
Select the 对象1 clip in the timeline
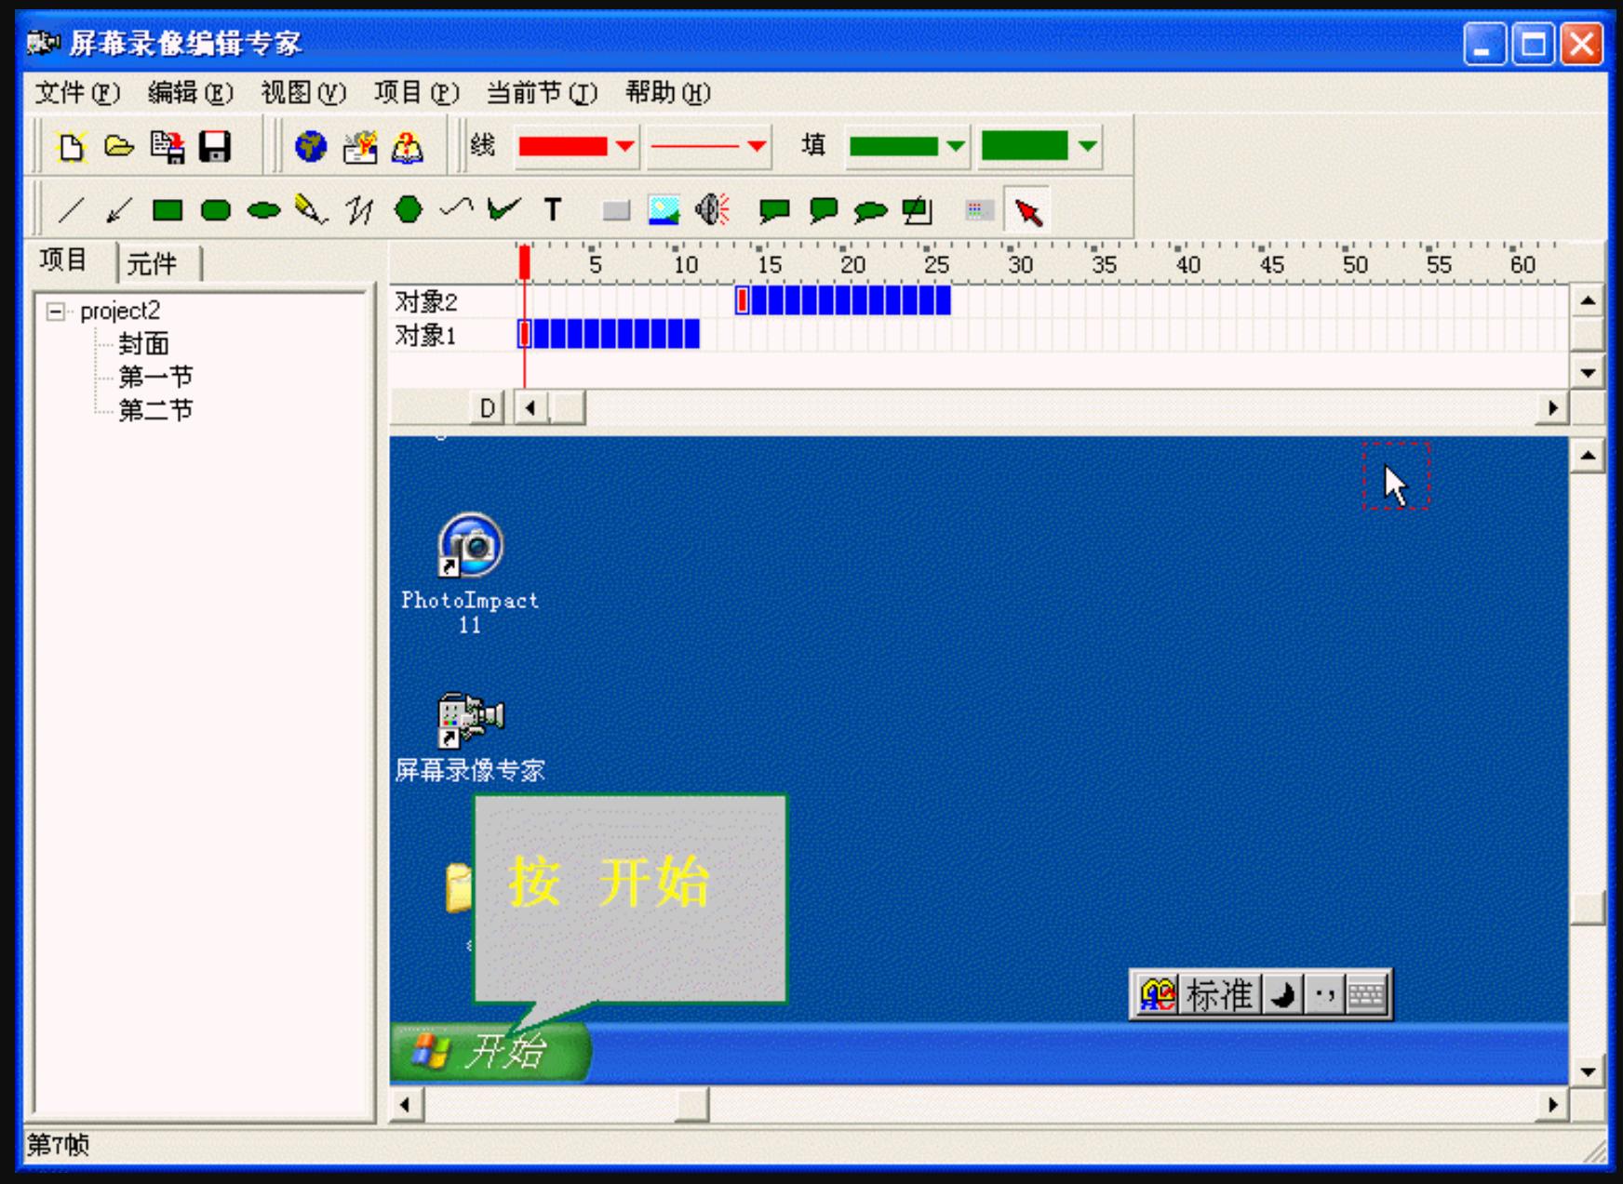(x=605, y=331)
